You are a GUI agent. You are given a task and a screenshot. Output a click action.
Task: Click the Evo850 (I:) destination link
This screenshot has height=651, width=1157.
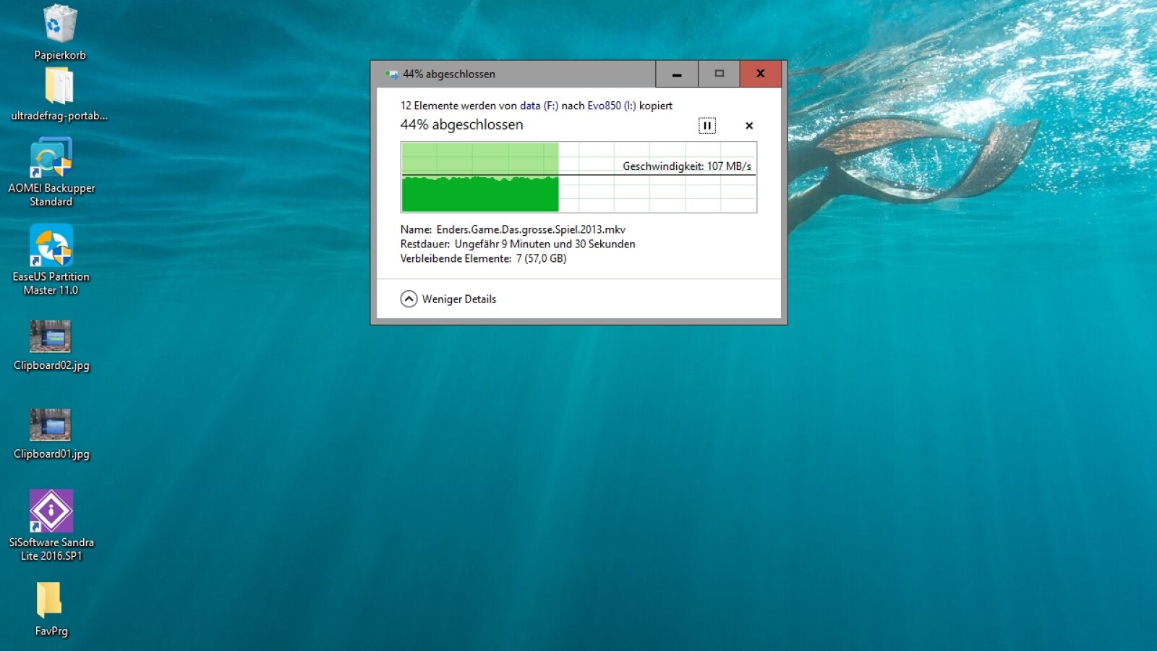tap(612, 106)
